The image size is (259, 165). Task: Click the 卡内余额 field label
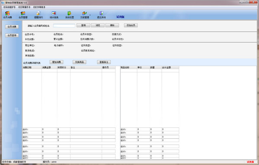point(30,39)
